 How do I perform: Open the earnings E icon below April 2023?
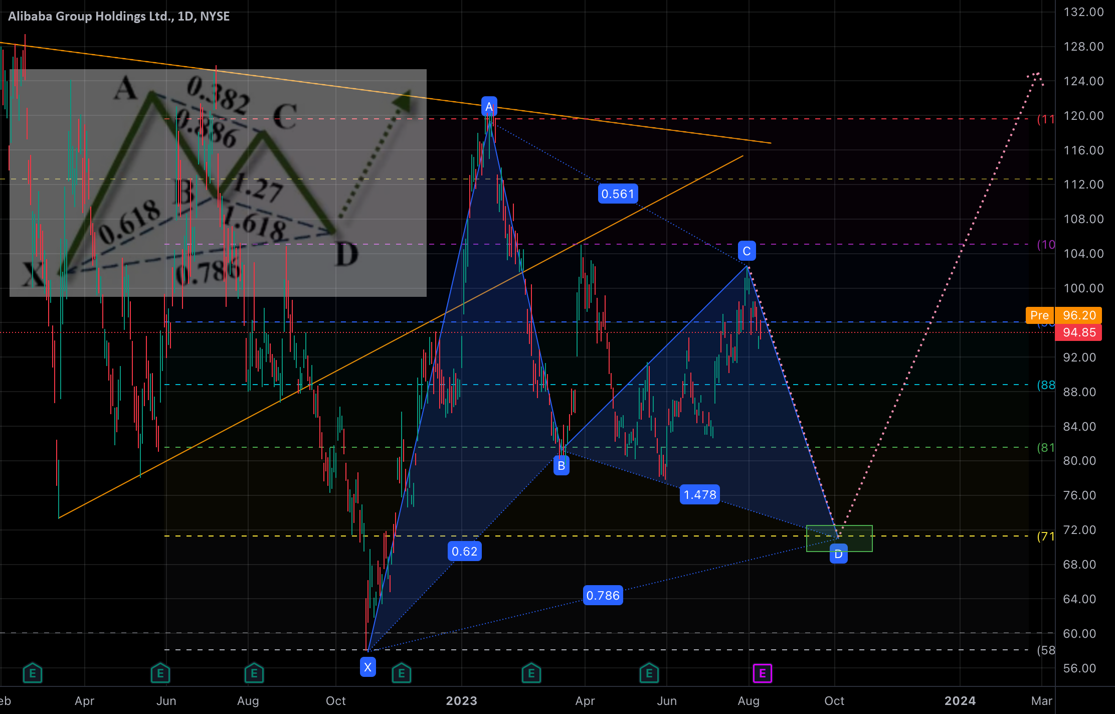(531, 673)
